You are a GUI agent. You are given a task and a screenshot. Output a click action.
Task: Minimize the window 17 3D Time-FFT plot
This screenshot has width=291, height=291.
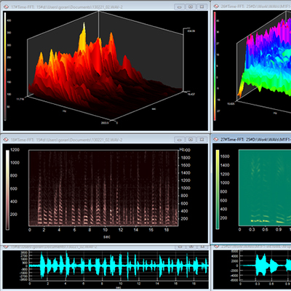(x=180, y=7)
